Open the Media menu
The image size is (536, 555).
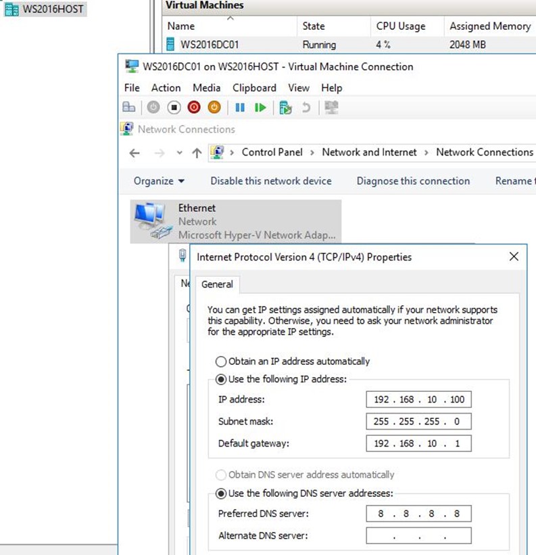pyautogui.click(x=206, y=88)
